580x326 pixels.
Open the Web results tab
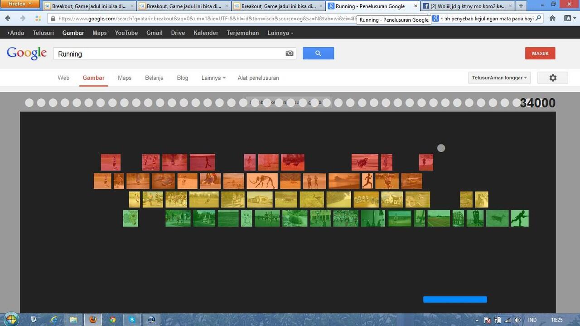63,78
